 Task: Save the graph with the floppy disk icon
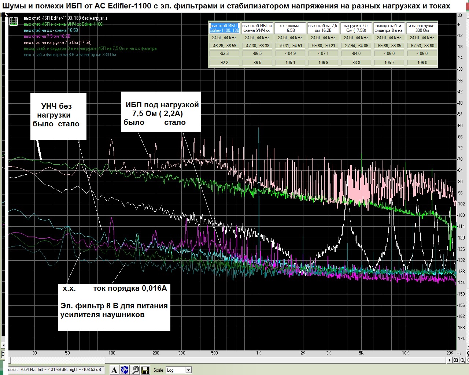pyautogui.click(x=145, y=370)
